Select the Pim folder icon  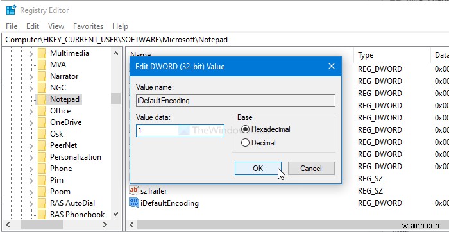click(x=42, y=180)
